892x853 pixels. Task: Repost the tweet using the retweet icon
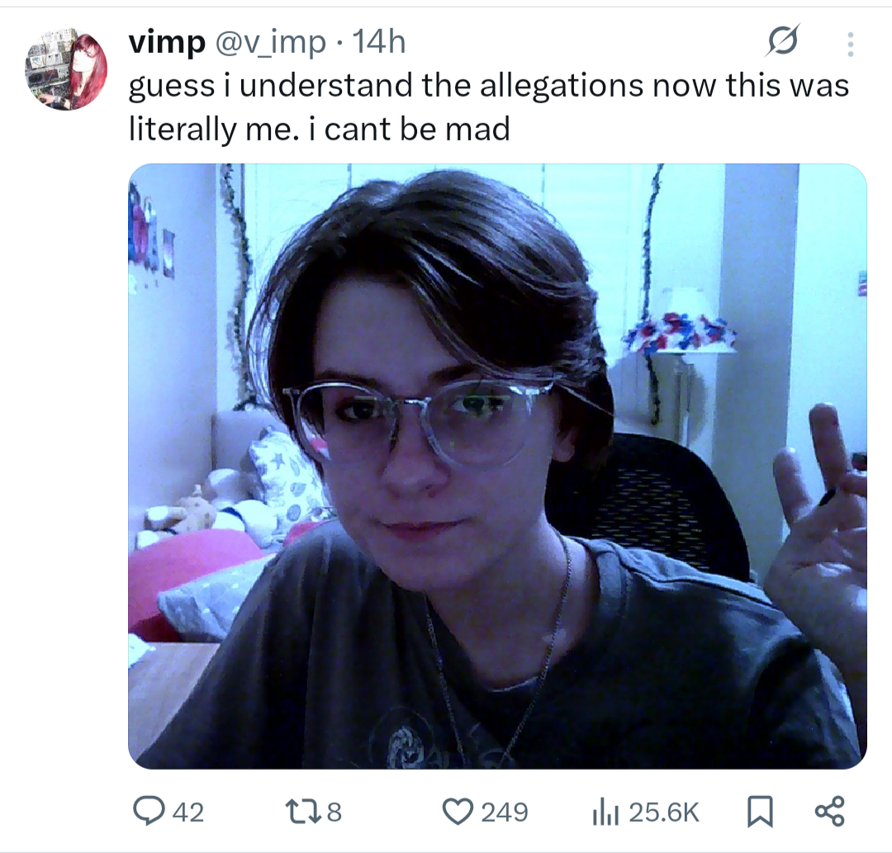302,812
